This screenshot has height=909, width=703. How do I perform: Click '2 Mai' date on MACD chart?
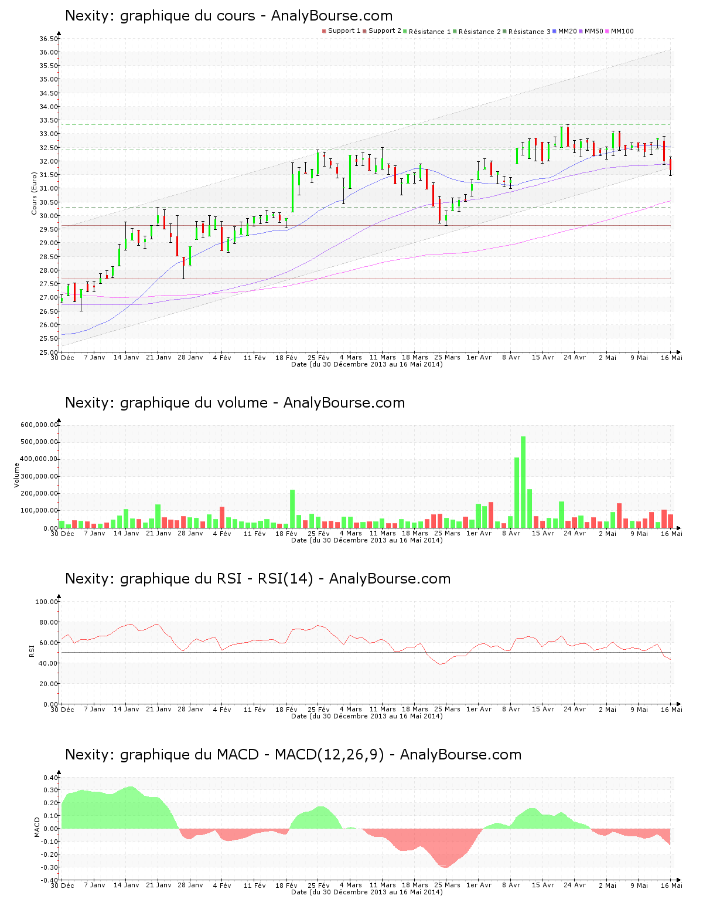[x=608, y=885]
